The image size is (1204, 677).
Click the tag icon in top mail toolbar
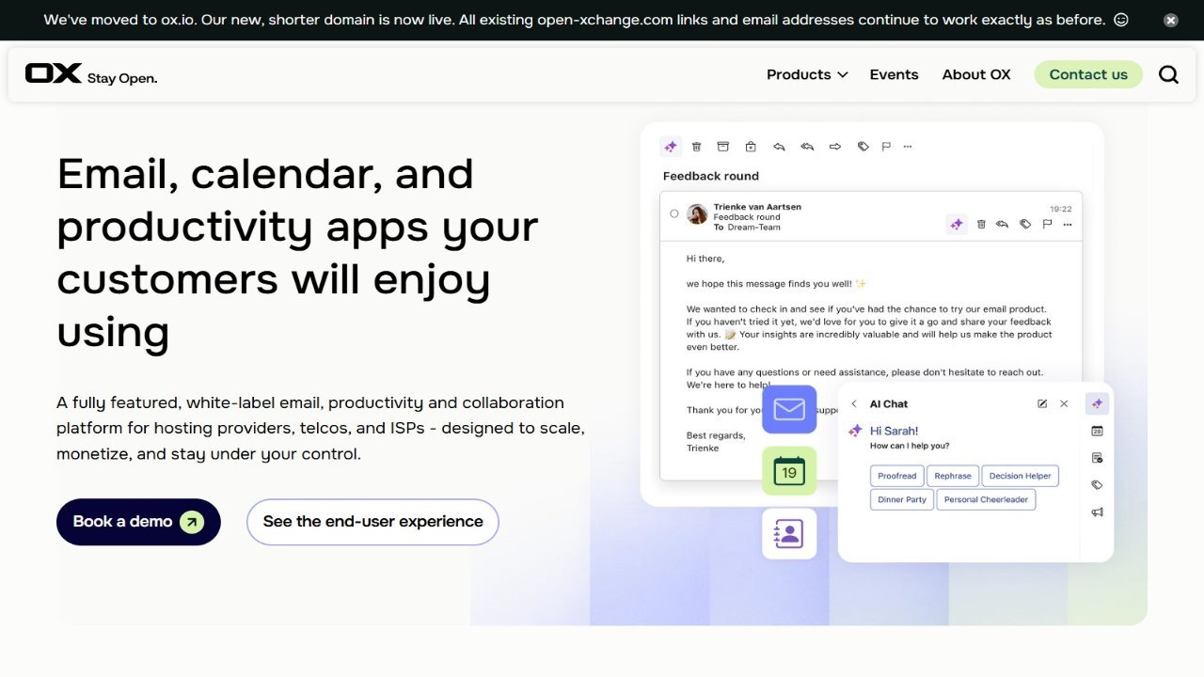point(863,147)
